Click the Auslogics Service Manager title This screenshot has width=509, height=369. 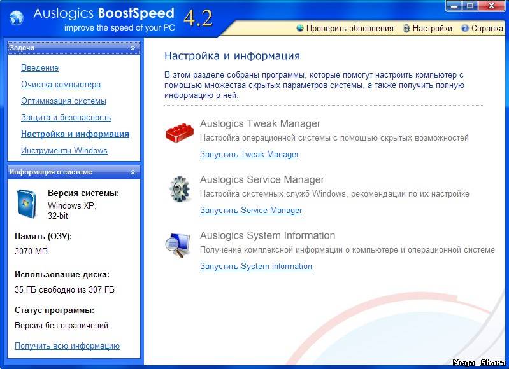(x=262, y=179)
